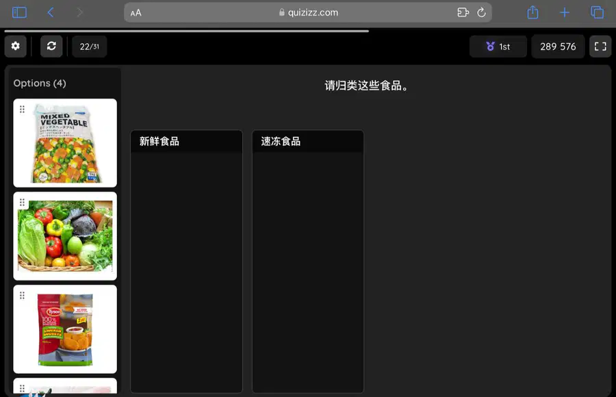Tap the quizizz.com address bar

click(x=308, y=12)
